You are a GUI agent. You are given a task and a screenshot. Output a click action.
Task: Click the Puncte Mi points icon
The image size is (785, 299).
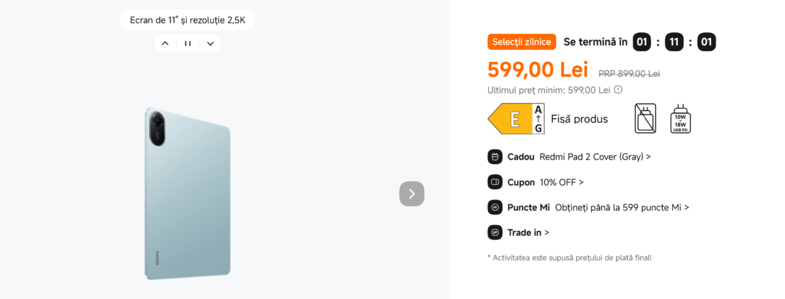(x=495, y=207)
